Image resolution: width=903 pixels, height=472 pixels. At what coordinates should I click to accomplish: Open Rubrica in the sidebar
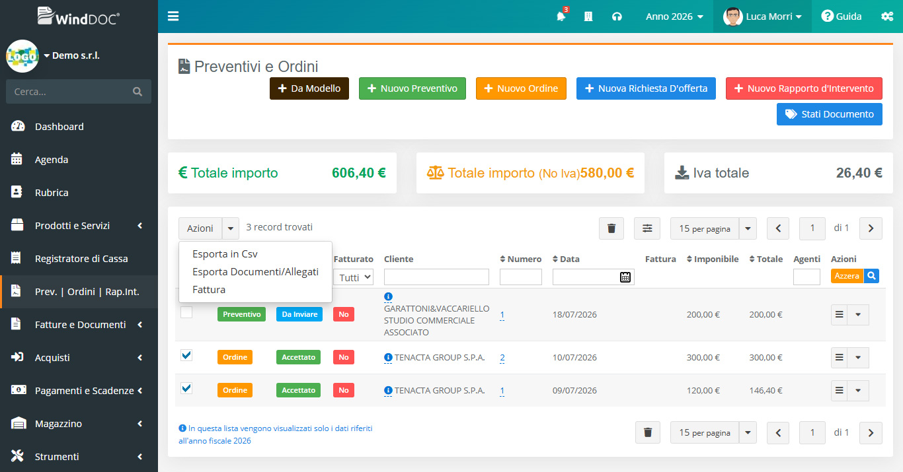pos(79,193)
